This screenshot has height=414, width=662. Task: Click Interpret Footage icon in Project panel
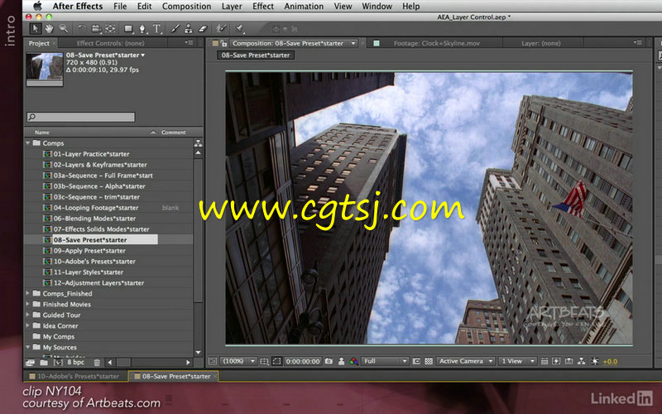pos(31,362)
